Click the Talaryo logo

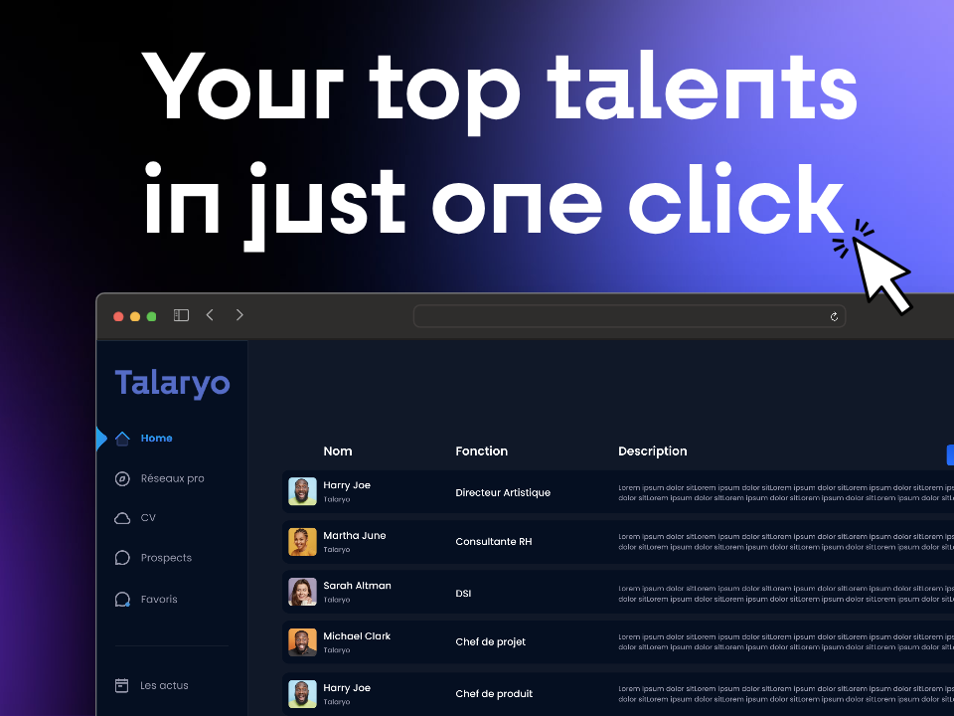tap(172, 384)
